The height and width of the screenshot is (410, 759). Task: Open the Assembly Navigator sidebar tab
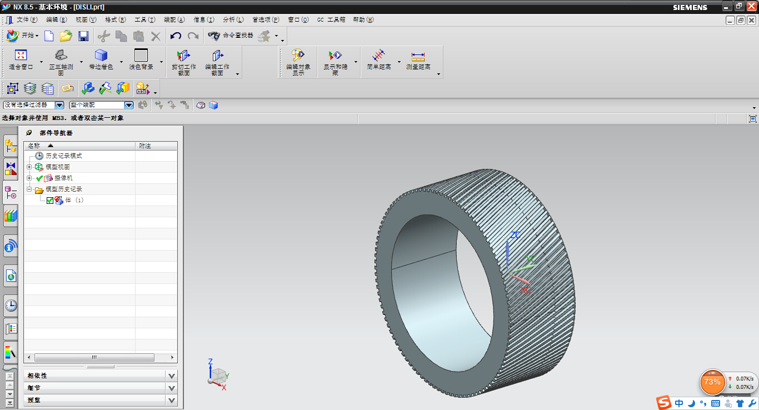(x=11, y=146)
